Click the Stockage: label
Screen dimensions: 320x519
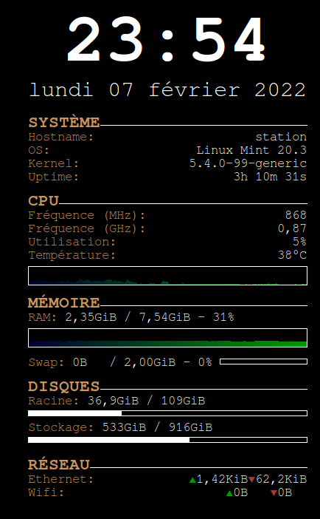click(x=61, y=427)
